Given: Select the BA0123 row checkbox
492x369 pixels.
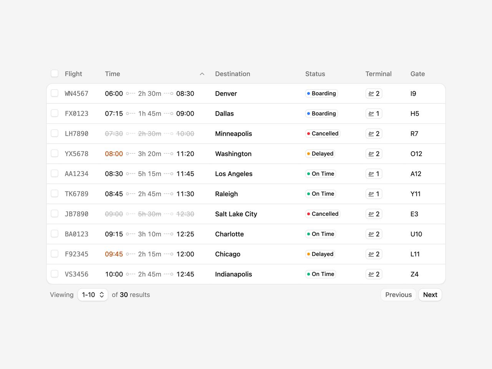Looking at the screenshot, I should pos(55,234).
